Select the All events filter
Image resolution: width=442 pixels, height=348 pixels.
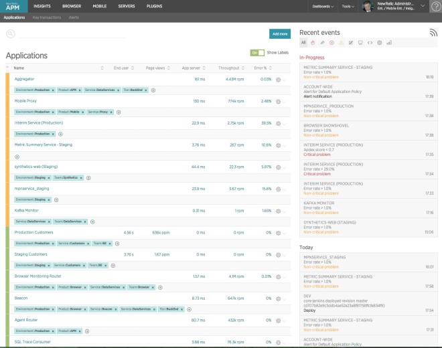[x=303, y=43]
